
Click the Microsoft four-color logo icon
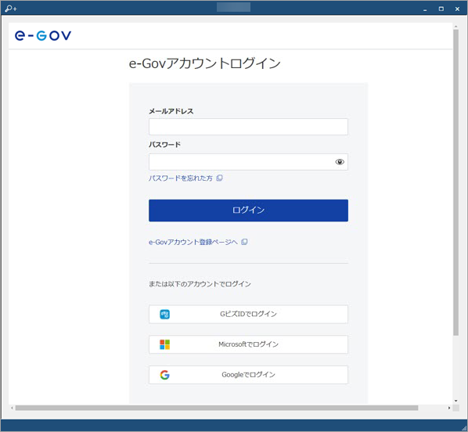click(165, 344)
